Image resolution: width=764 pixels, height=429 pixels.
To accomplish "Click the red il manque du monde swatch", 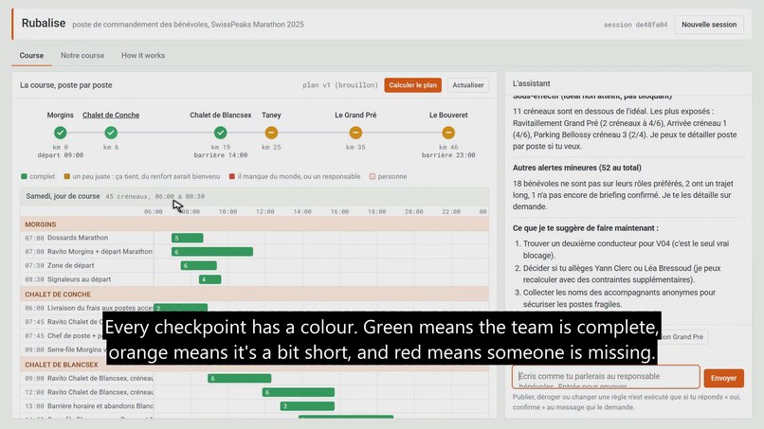I will 232,176.
